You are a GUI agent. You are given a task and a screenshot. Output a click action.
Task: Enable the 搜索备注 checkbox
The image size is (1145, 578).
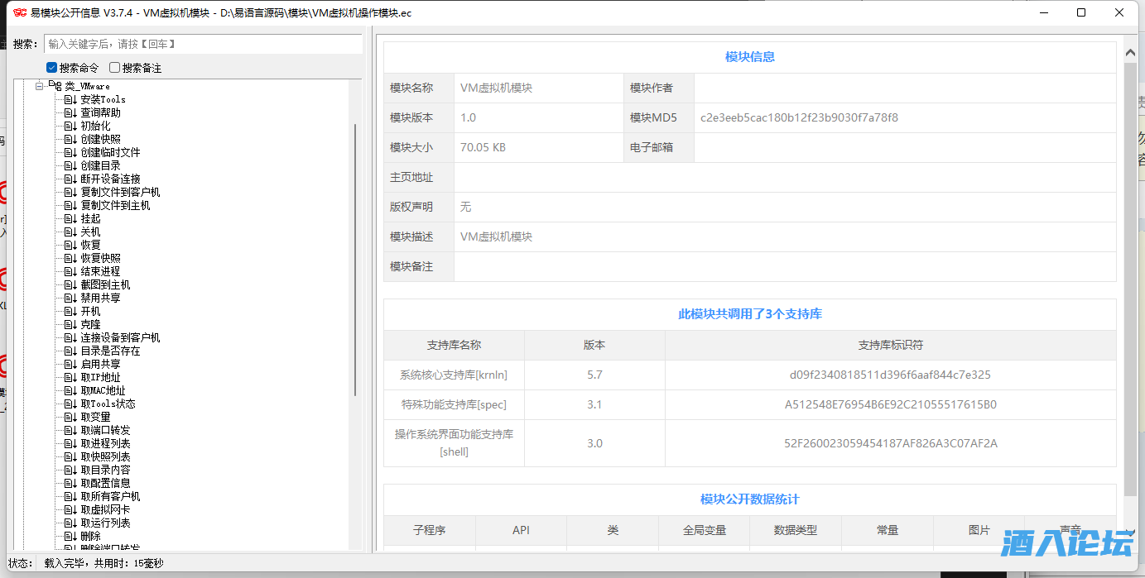(113, 67)
